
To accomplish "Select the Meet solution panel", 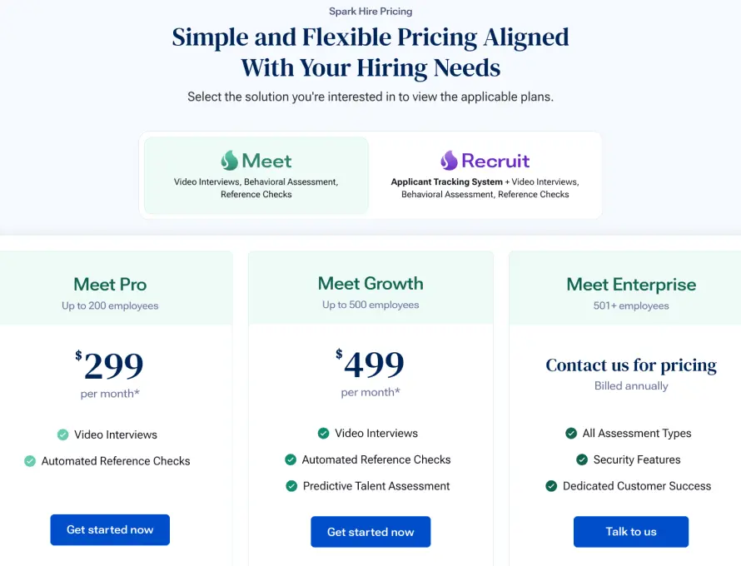I will pyautogui.click(x=255, y=175).
